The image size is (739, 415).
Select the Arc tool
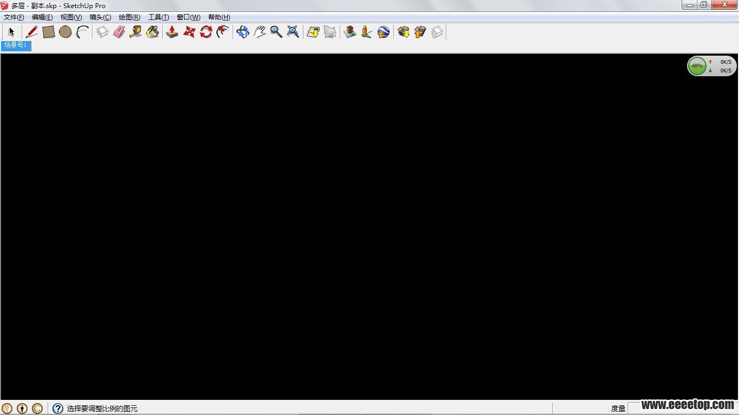pyautogui.click(x=82, y=32)
